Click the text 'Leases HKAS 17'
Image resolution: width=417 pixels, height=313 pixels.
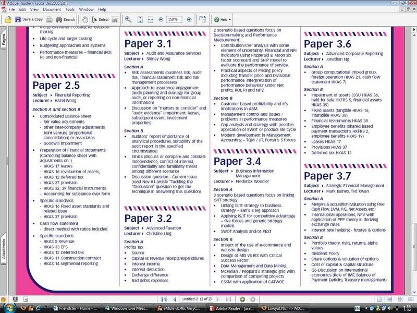[326, 141]
